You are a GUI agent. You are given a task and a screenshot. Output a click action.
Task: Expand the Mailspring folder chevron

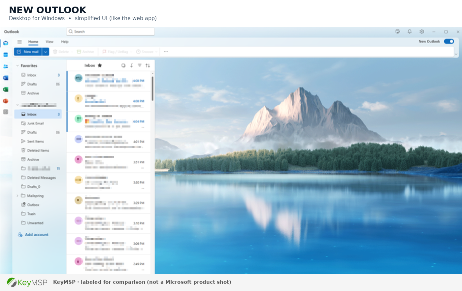pyautogui.click(x=17, y=196)
